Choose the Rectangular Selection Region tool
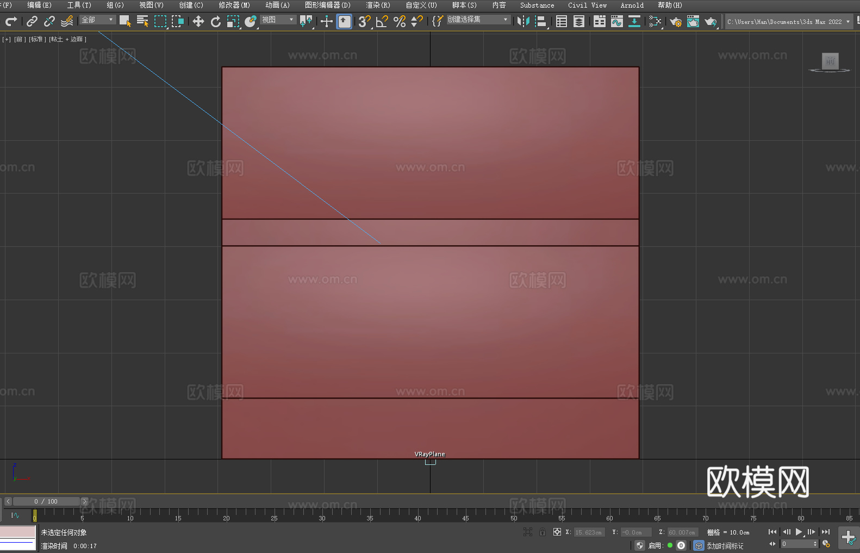This screenshot has height=553, width=860. [160, 21]
